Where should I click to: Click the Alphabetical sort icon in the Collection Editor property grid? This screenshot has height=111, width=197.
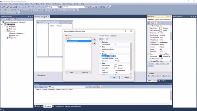click(103, 39)
